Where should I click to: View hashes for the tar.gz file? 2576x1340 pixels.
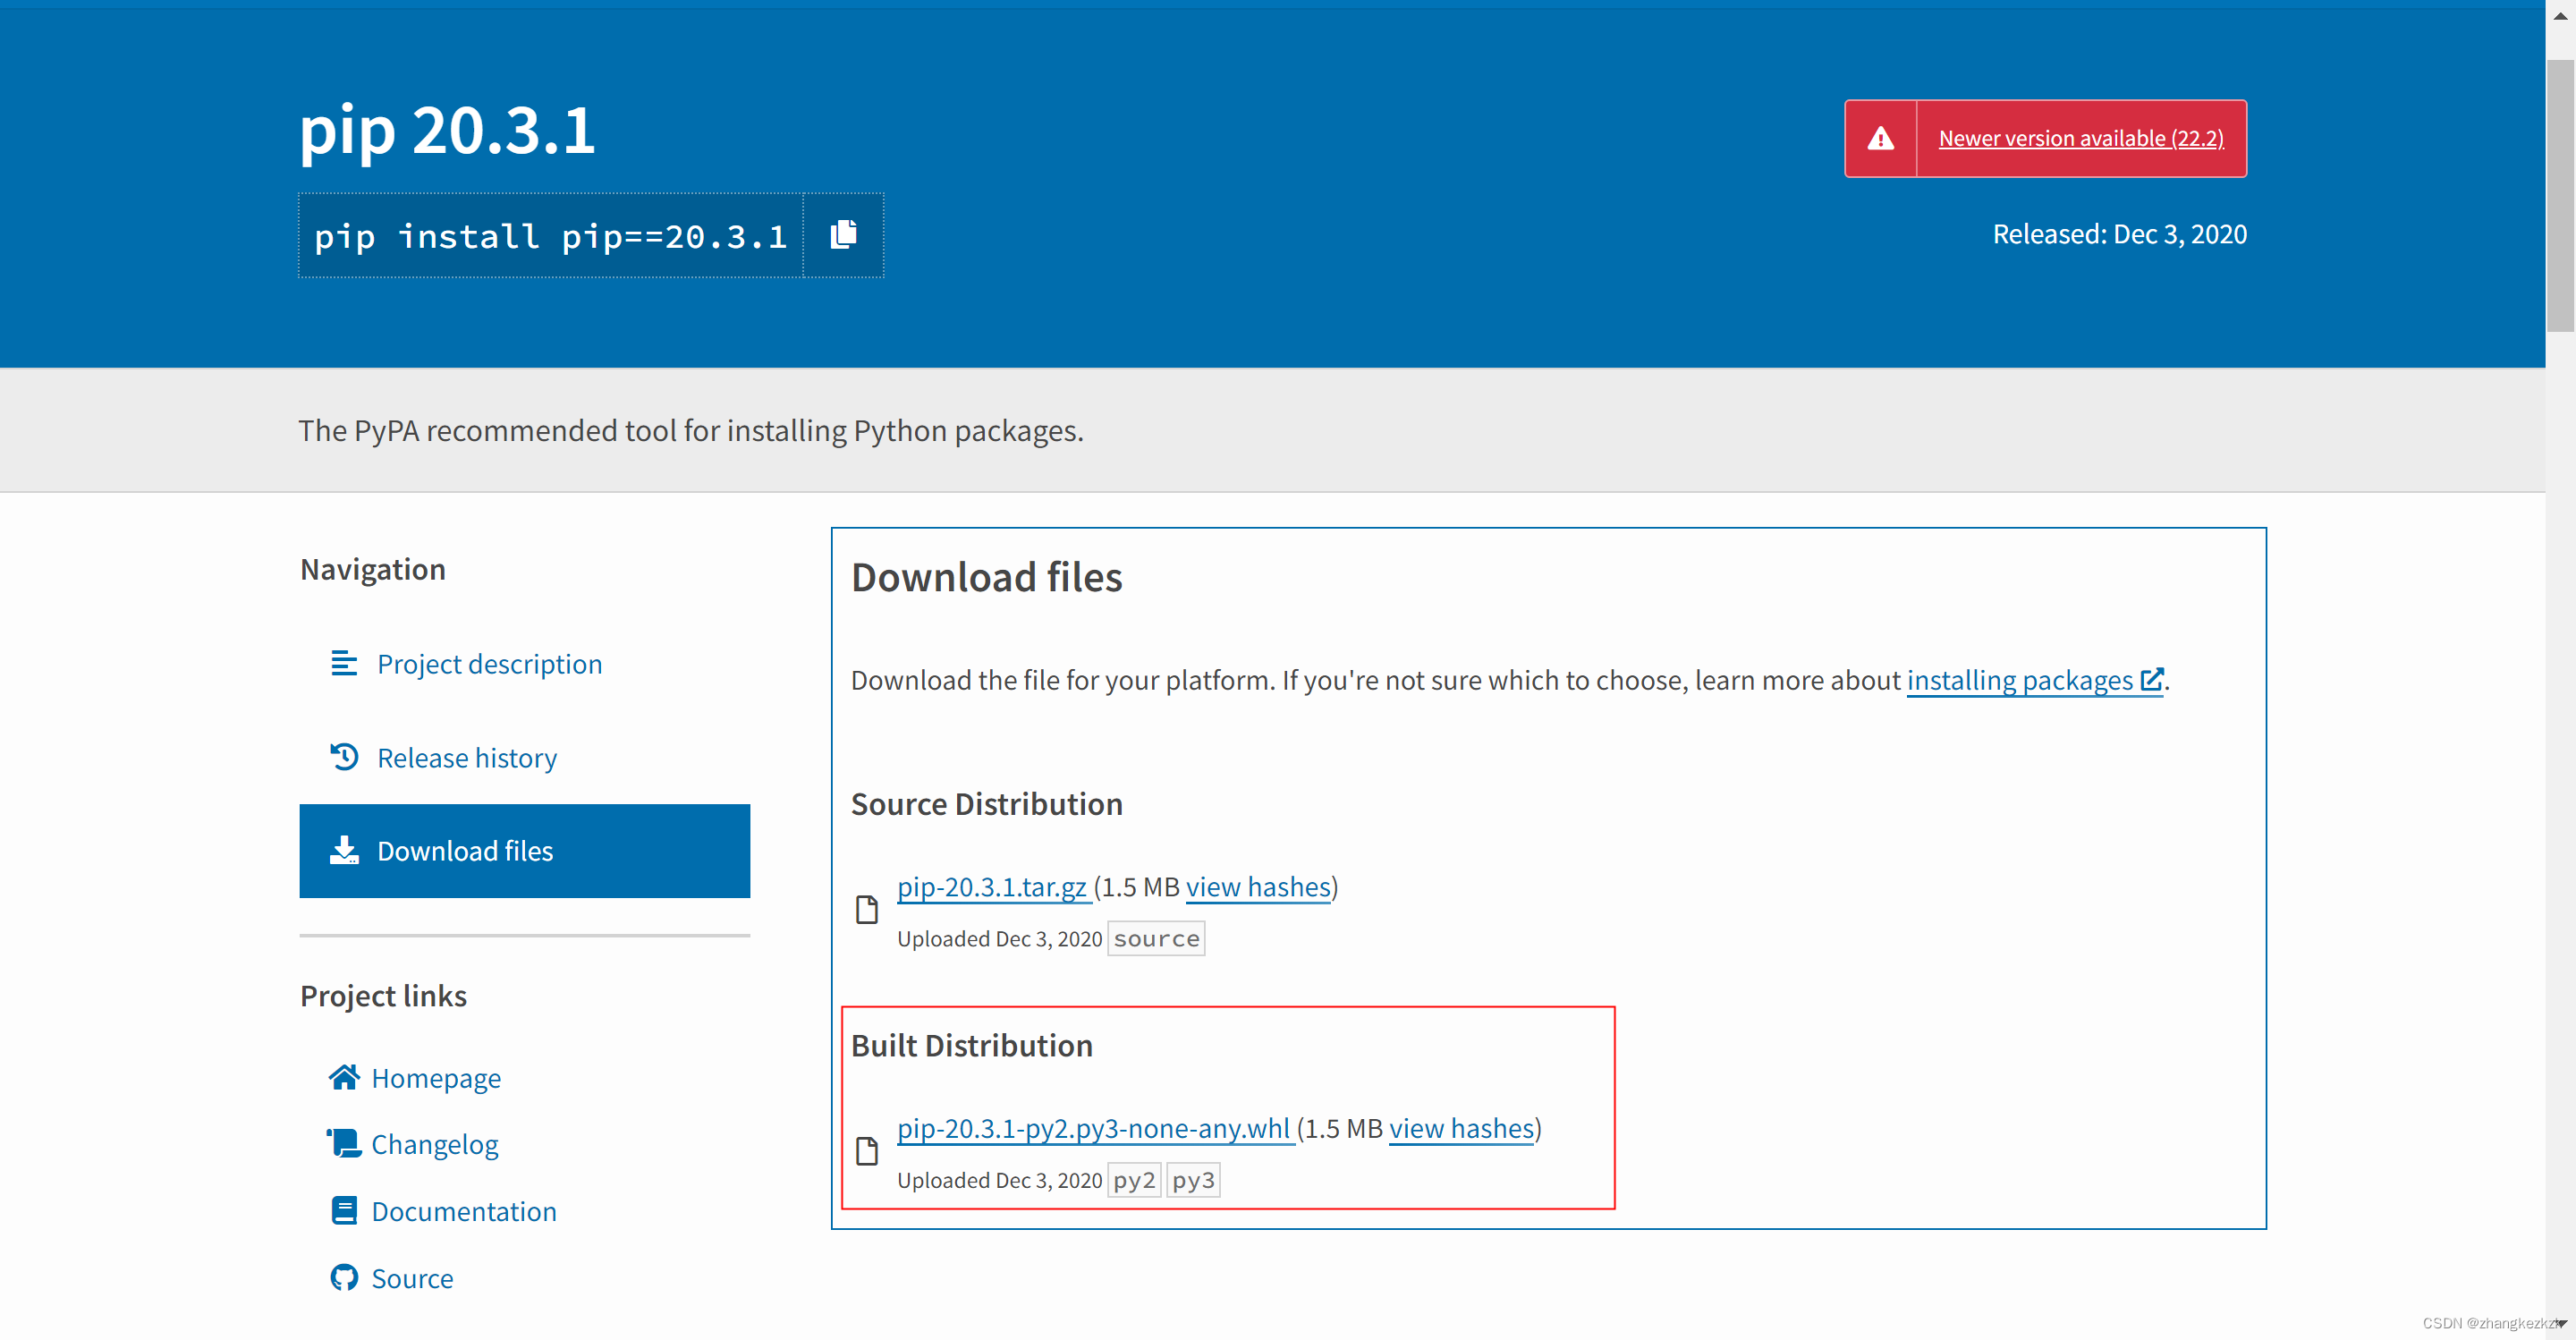pyautogui.click(x=1257, y=887)
